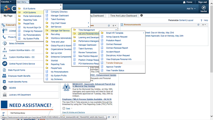Click the GEARS gear icon

[5, 88]
